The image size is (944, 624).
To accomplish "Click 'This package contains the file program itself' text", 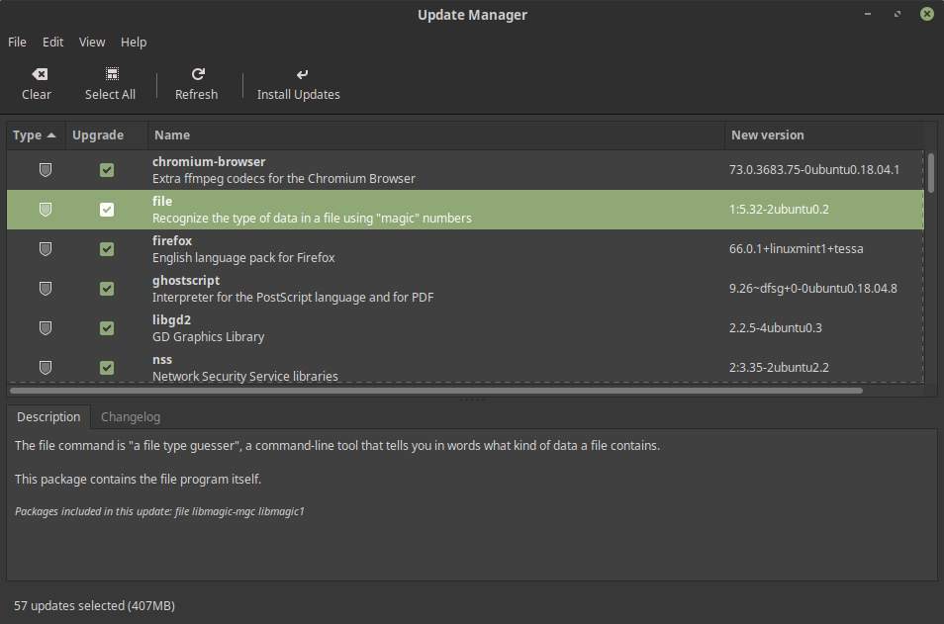I will point(138,480).
